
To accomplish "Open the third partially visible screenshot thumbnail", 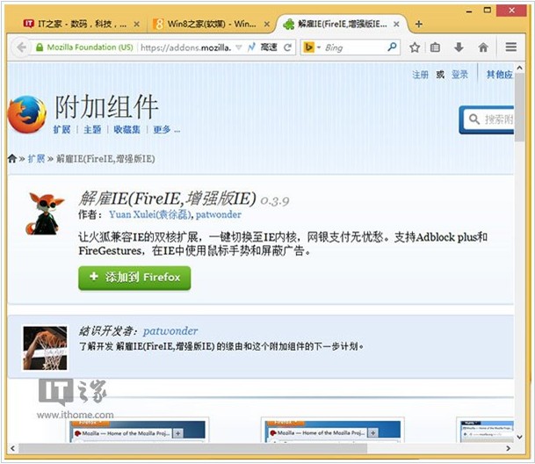I will (487, 431).
